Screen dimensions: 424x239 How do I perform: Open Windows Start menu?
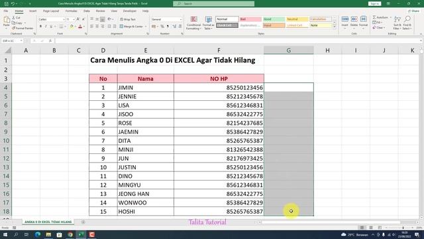click(x=5, y=234)
